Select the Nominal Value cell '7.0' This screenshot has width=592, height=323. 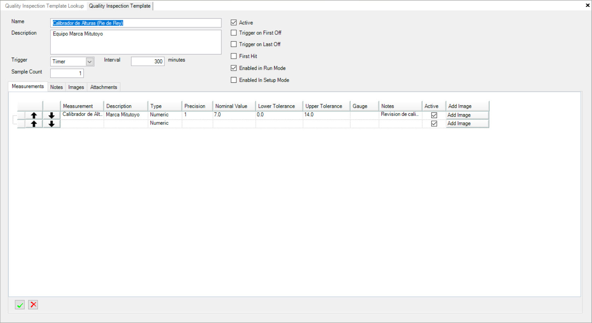click(235, 115)
